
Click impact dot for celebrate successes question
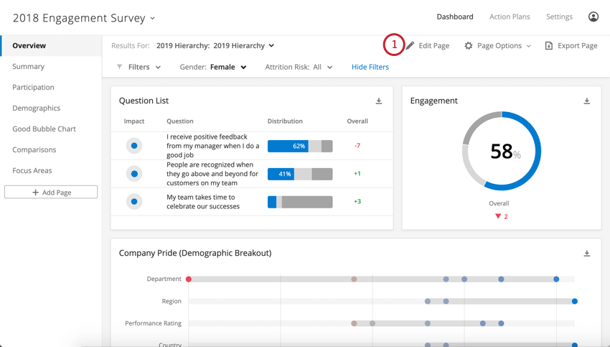tap(134, 202)
